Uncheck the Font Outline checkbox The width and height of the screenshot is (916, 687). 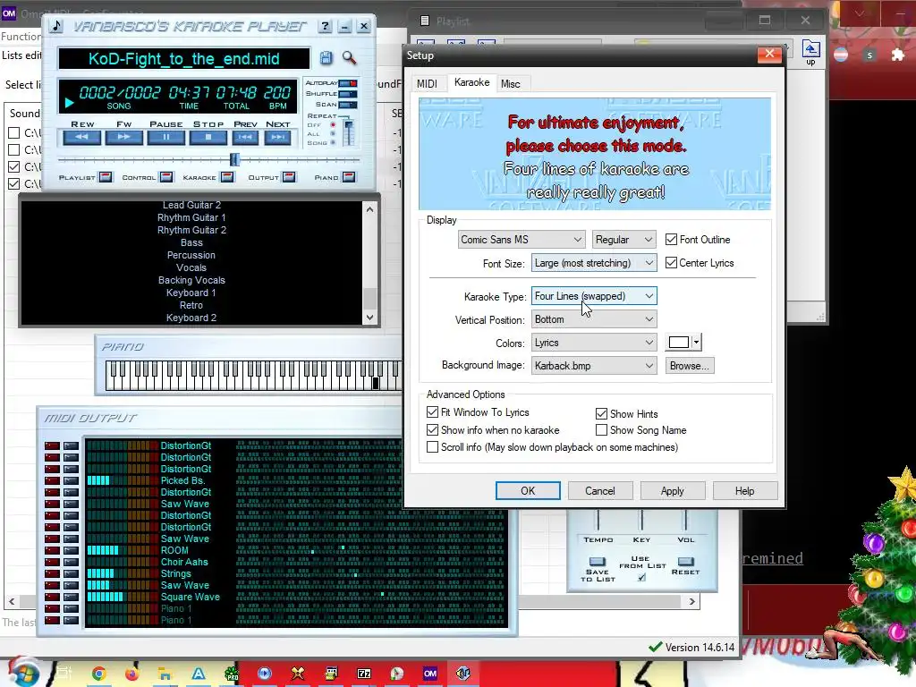pyautogui.click(x=671, y=240)
